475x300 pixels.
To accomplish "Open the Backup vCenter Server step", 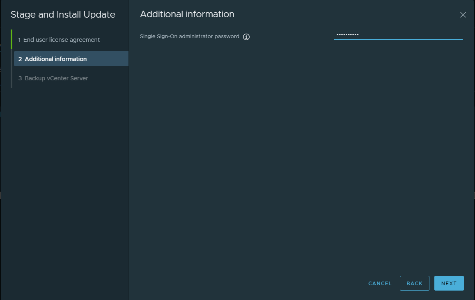I will (x=57, y=78).
